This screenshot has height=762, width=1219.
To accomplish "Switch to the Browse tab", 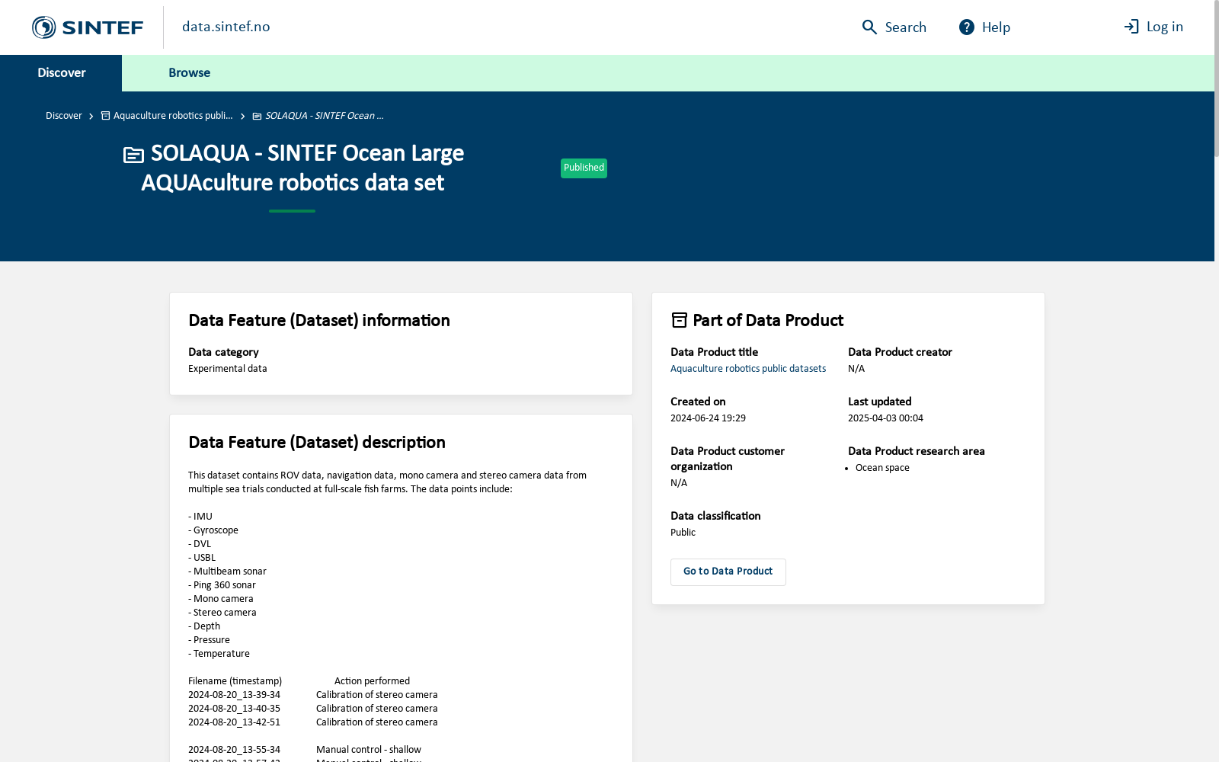I will pos(189,73).
